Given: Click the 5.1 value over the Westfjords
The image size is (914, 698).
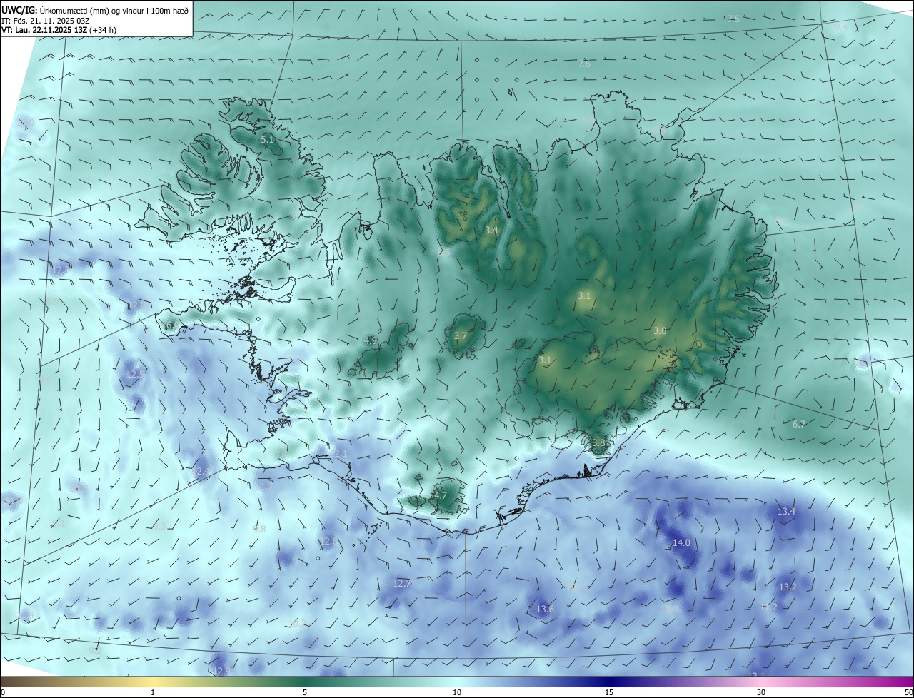Looking at the screenshot, I should [267, 140].
